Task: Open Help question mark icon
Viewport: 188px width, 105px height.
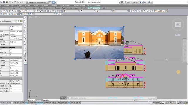Action: coord(150,2)
